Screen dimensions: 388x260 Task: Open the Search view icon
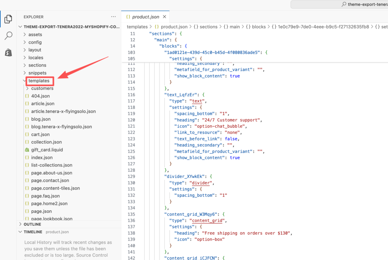(x=8, y=36)
